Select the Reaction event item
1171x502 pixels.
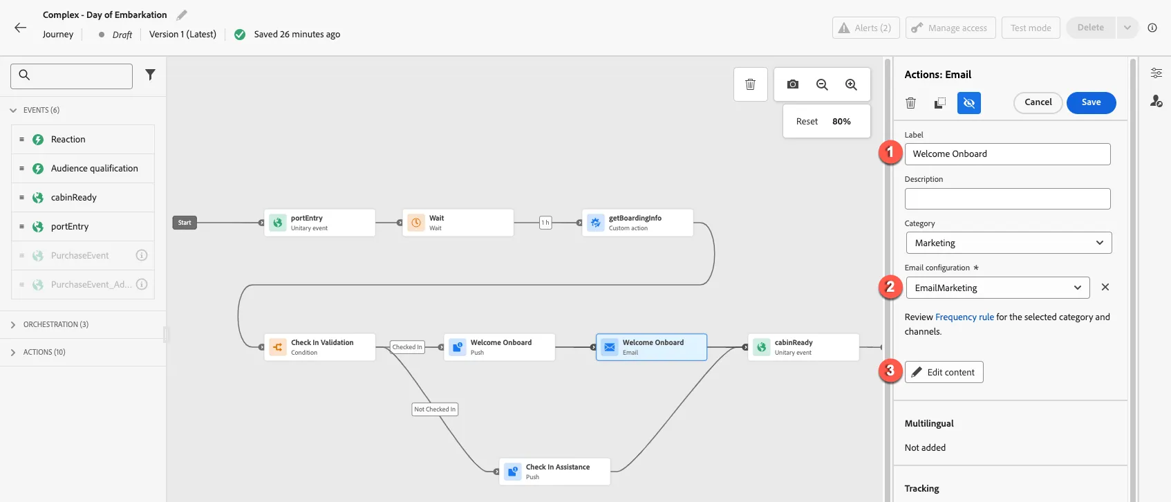tap(83, 139)
